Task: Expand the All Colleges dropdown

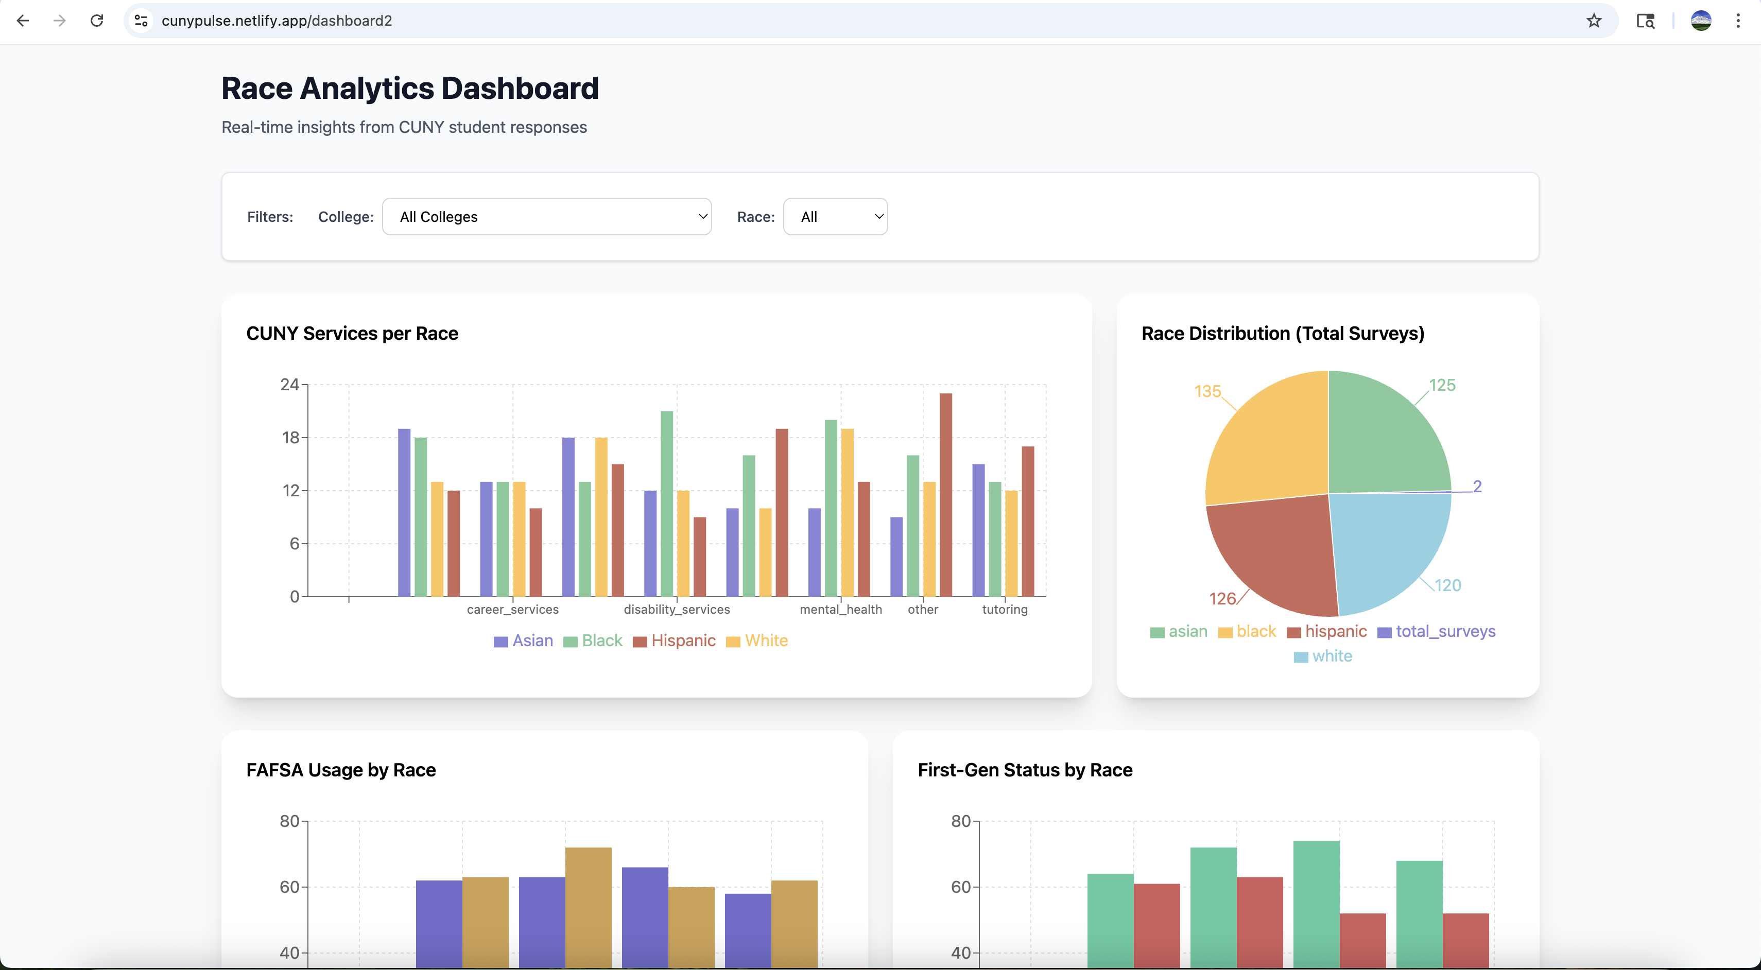Action: click(546, 217)
